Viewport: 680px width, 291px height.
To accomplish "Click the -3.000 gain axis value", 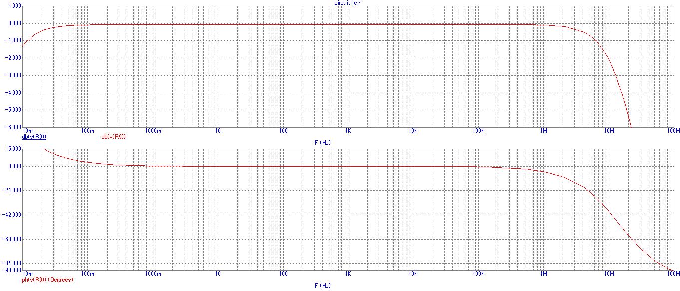I will pos(14,75).
